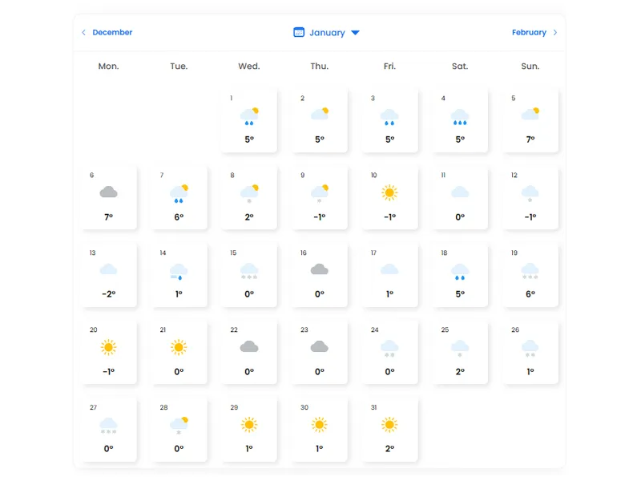This screenshot has height=481, width=641.
Task: Click the rain icon on January 1
Action: pyautogui.click(x=249, y=117)
